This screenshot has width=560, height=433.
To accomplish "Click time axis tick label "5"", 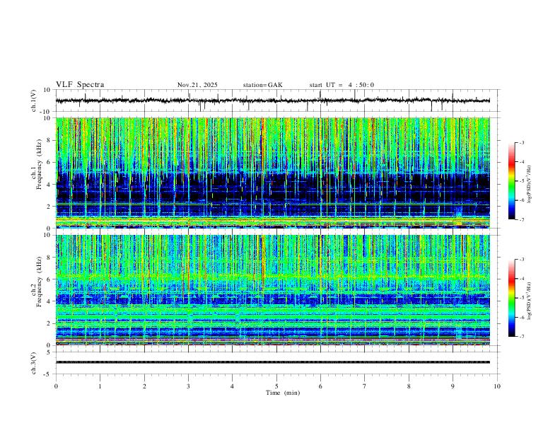I will [x=276, y=386].
